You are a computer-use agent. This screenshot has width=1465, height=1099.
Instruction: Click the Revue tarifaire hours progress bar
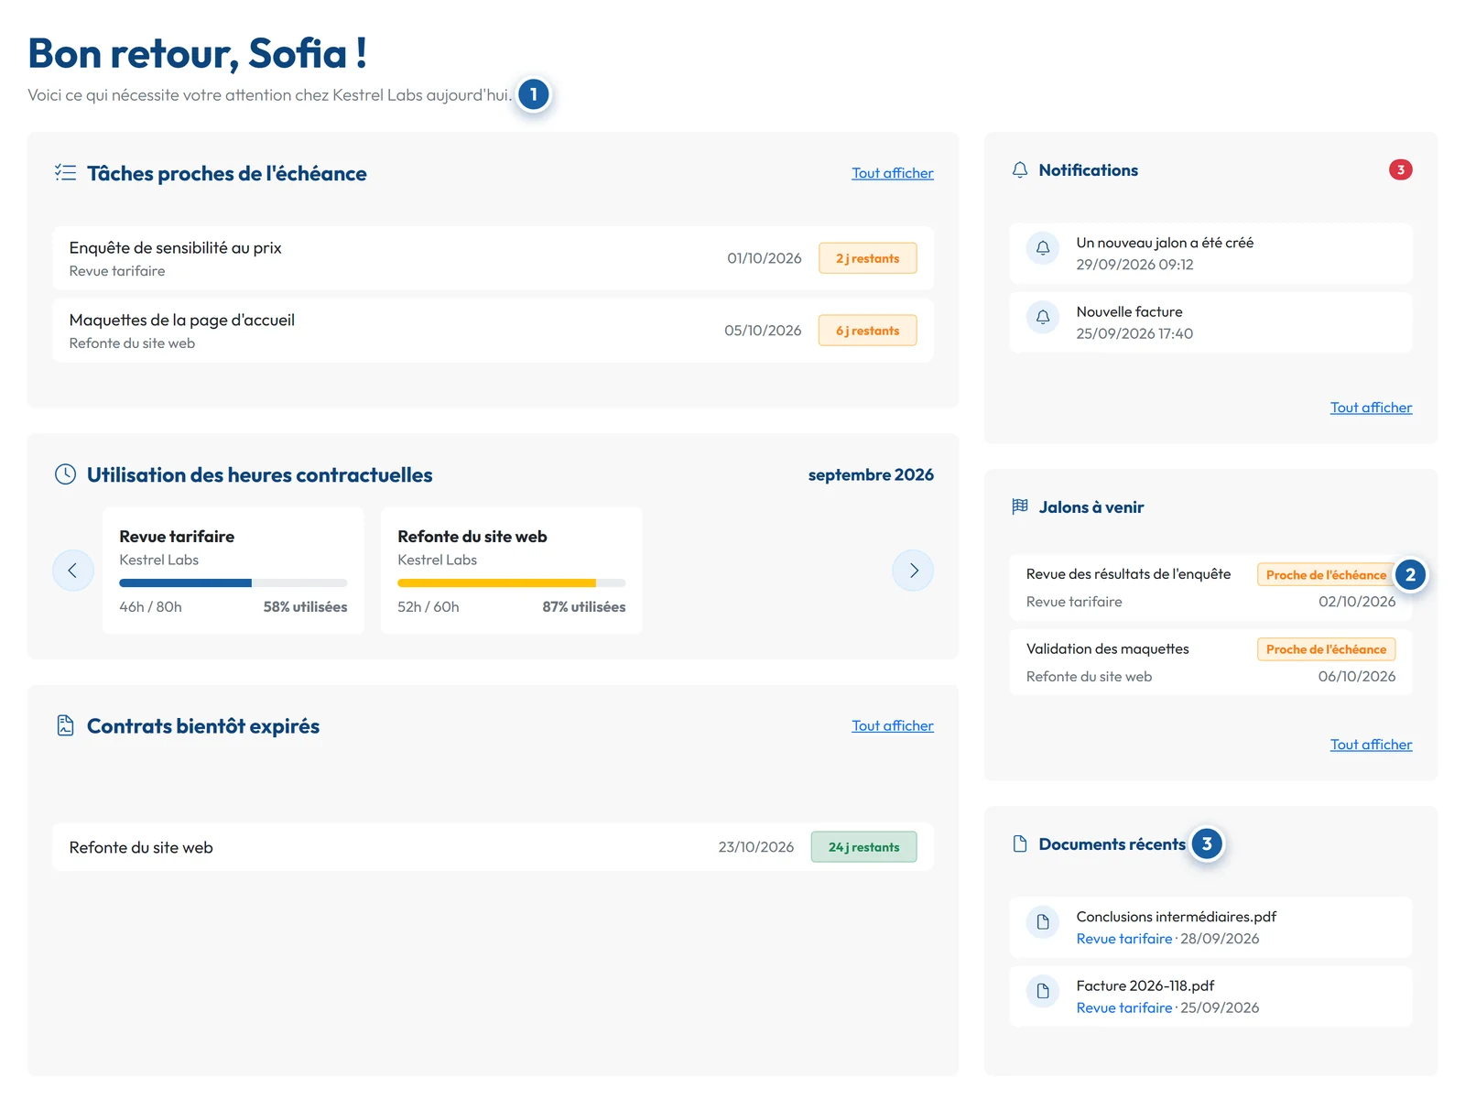[233, 583]
